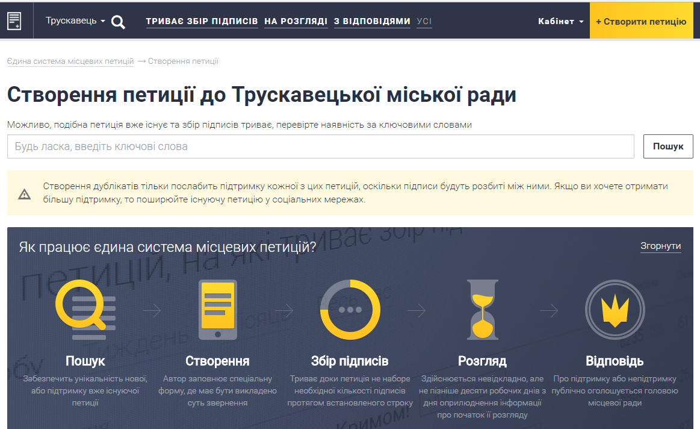Open the search magnifier icon in header

tap(119, 22)
